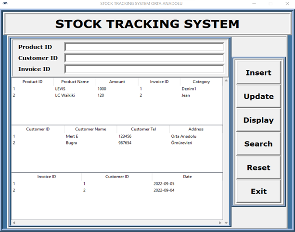Screen dimensions: 295x232
Task: Click the amount 120 cell
Action: [x=101, y=95]
